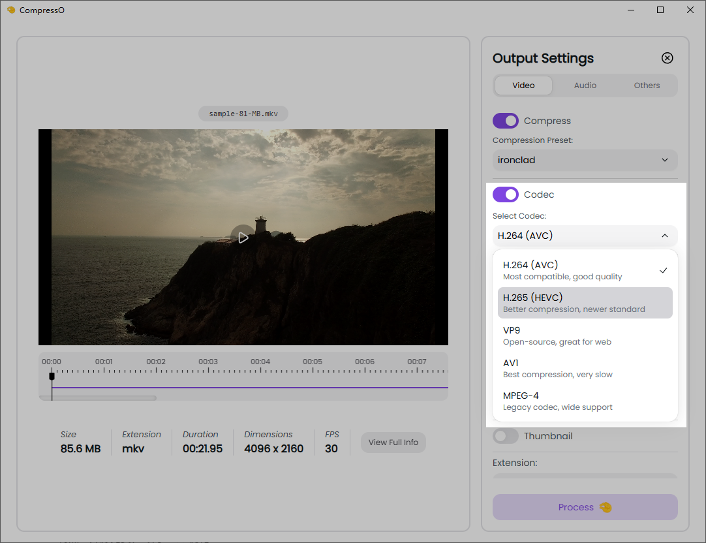The height and width of the screenshot is (543, 706).
Task: Enable the Thumbnail toggle
Action: pos(506,436)
